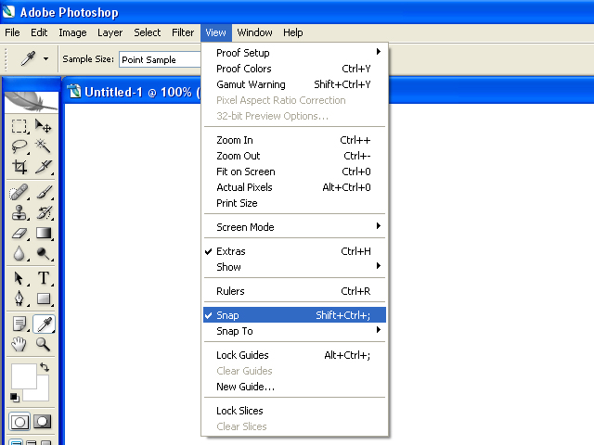Select the Gradient tool

click(x=43, y=233)
